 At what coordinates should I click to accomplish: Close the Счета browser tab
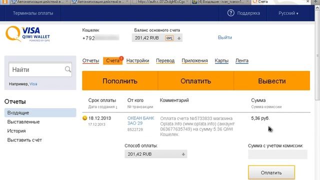308,1
